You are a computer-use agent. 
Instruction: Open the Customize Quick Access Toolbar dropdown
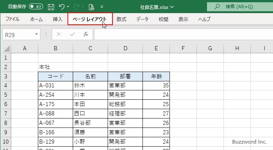pos(102,7)
